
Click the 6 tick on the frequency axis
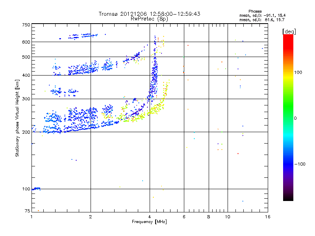[184, 217]
